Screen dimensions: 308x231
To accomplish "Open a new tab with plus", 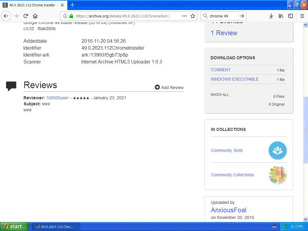I will pyautogui.click(x=72, y=5).
